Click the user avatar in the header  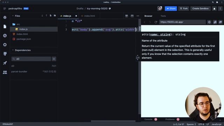(x=160, y=8)
